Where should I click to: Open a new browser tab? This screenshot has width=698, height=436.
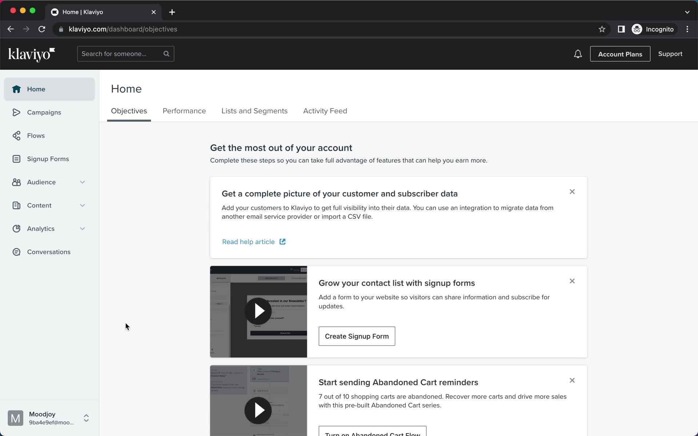pyautogui.click(x=172, y=12)
